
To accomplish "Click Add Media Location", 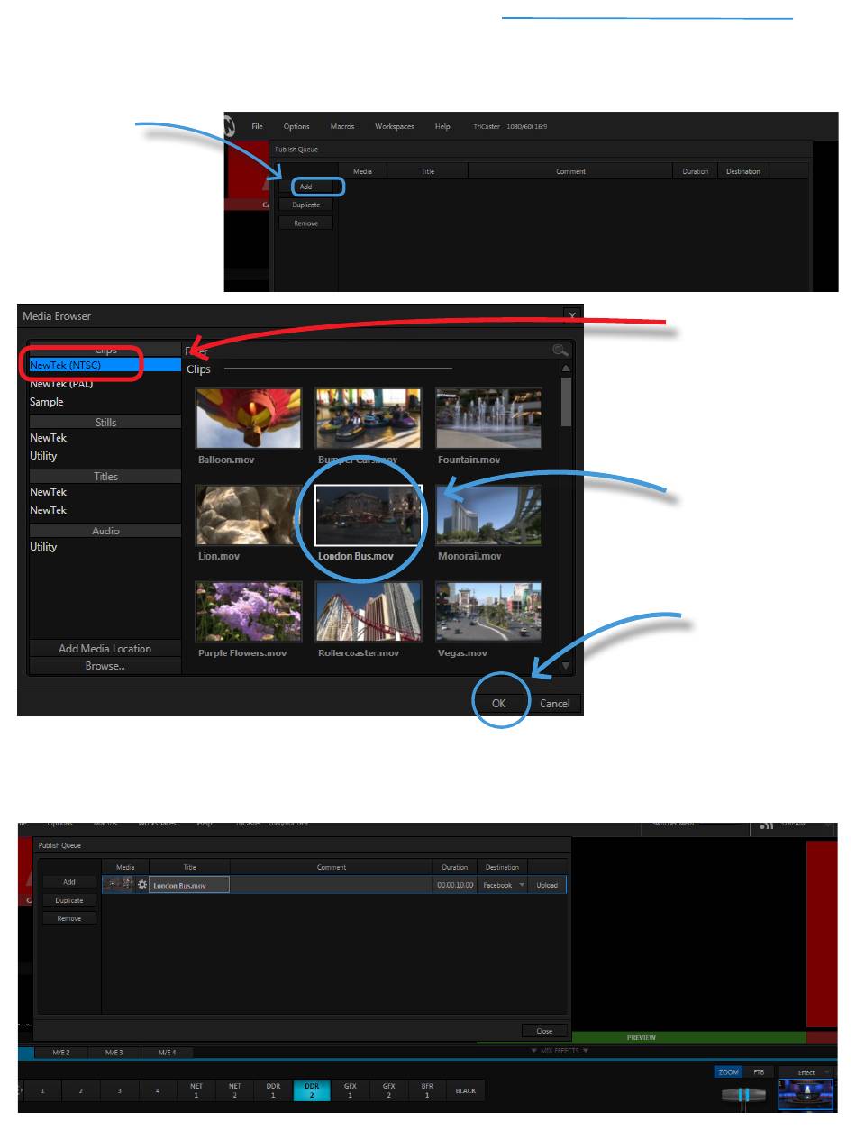I will [x=105, y=649].
